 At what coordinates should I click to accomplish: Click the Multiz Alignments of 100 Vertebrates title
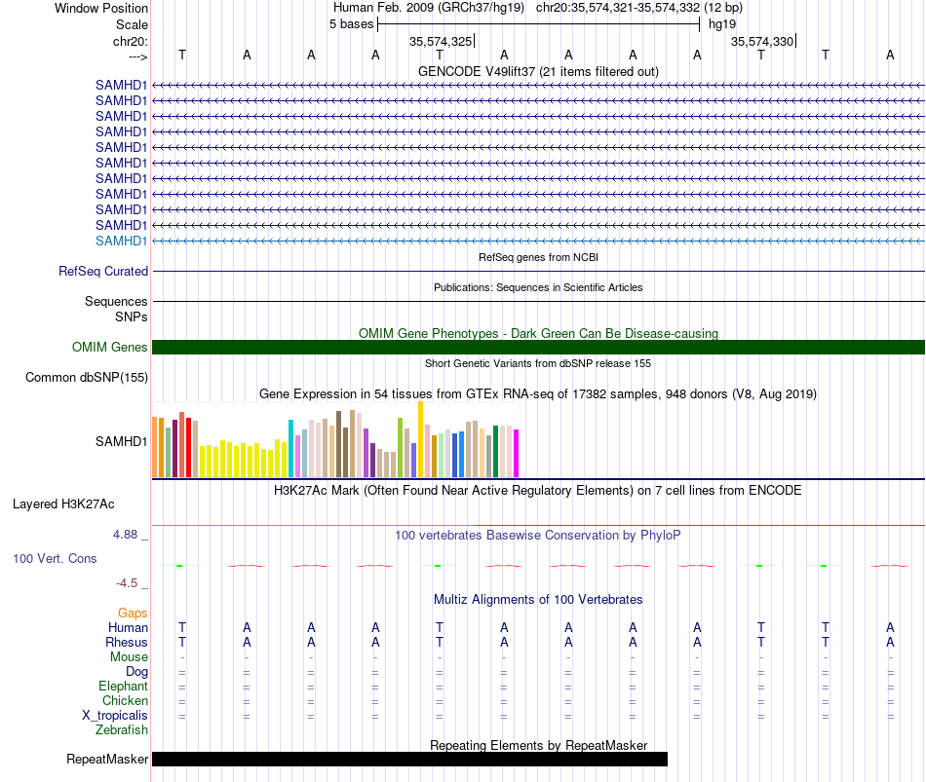(538, 600)
